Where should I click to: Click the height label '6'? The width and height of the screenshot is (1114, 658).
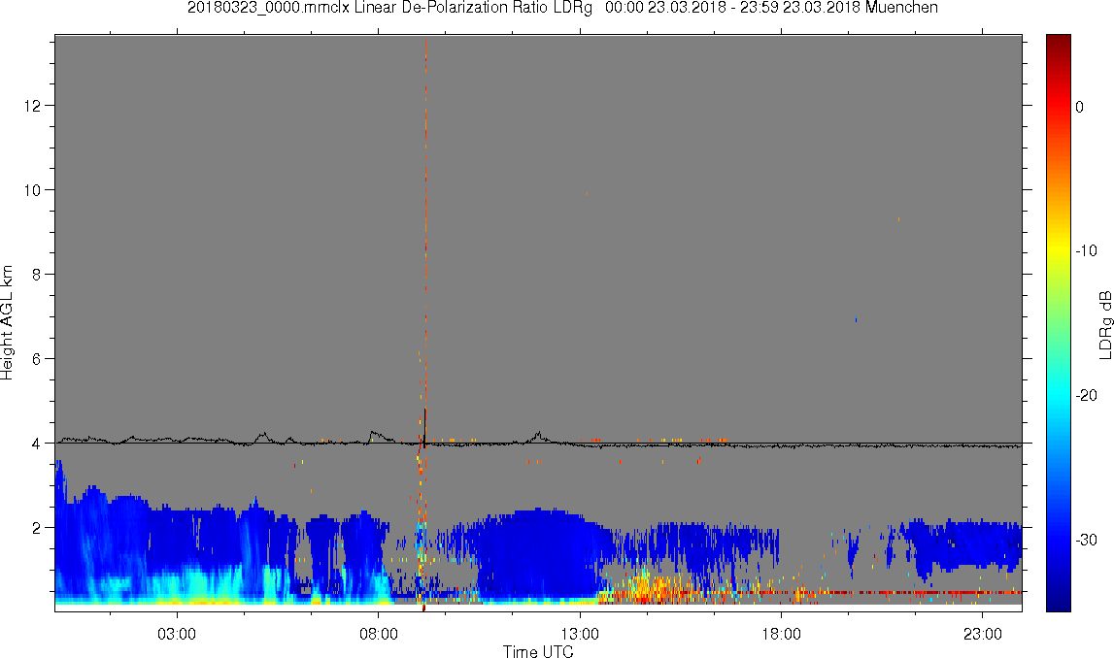[x=36, y=359]
